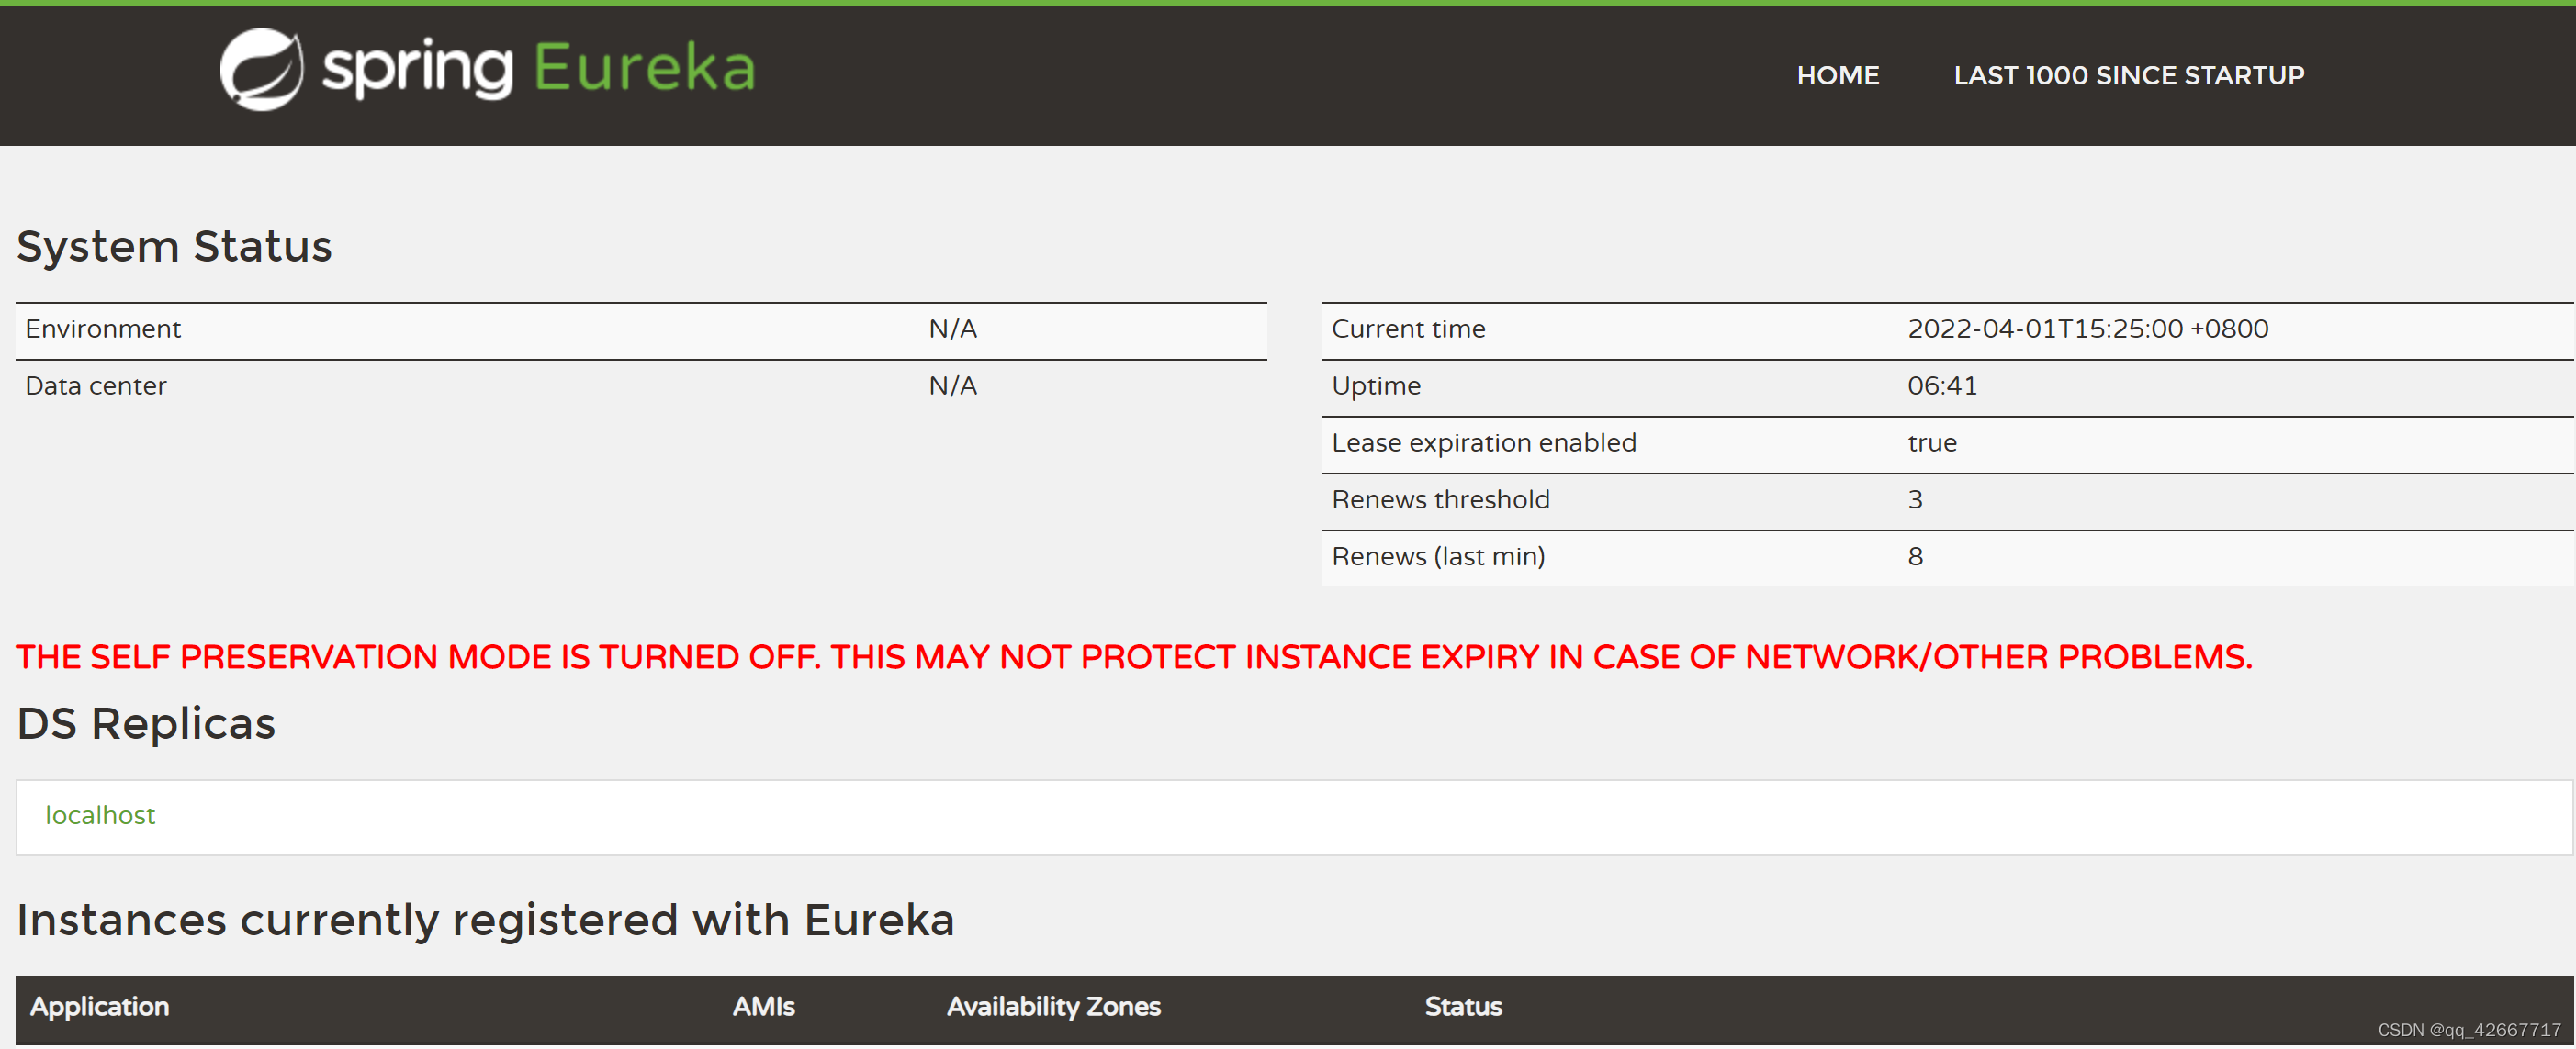The height and width of the screenshot is (1049, 2576).
Task: Open LAST 1000 SINCE STARTUP page
Action: pyautogui.click(x=2128, y=76)
